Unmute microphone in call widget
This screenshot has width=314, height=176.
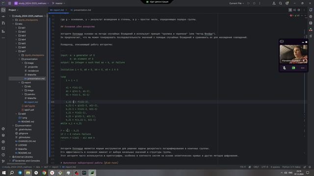[x=285, y=68]
